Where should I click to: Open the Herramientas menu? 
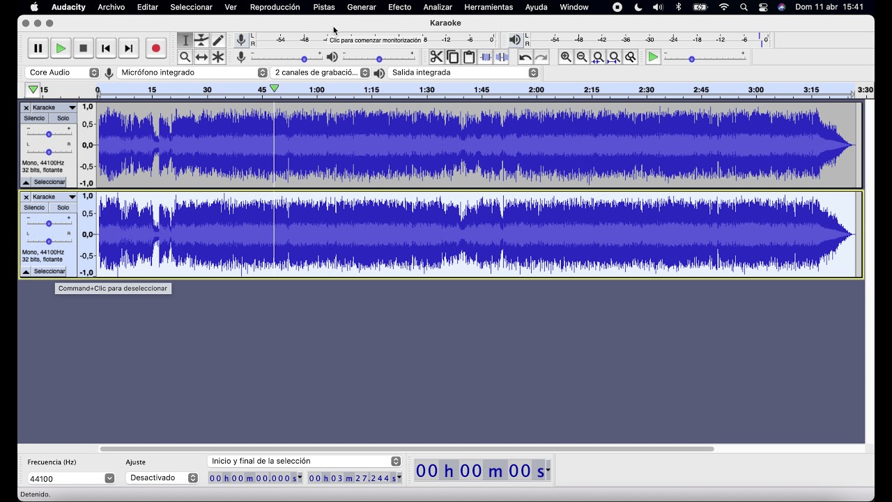[x=489, y=7]
